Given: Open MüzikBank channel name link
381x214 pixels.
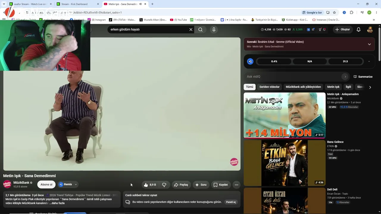Looking at the screenshot, I should [21, 182].
